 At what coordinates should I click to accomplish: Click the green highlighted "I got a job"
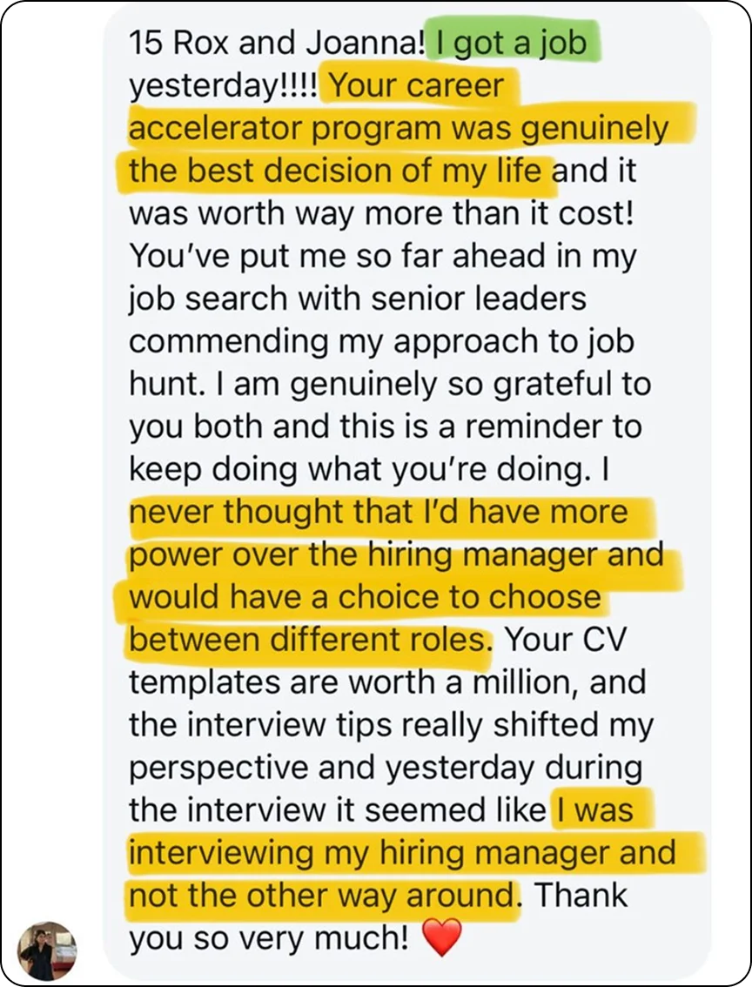tap(513, 44)
